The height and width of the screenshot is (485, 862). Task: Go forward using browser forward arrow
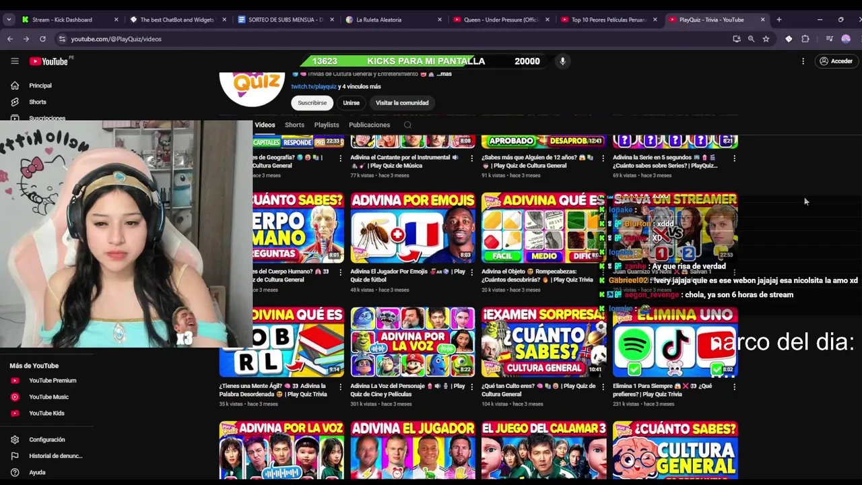coord(26,39)
